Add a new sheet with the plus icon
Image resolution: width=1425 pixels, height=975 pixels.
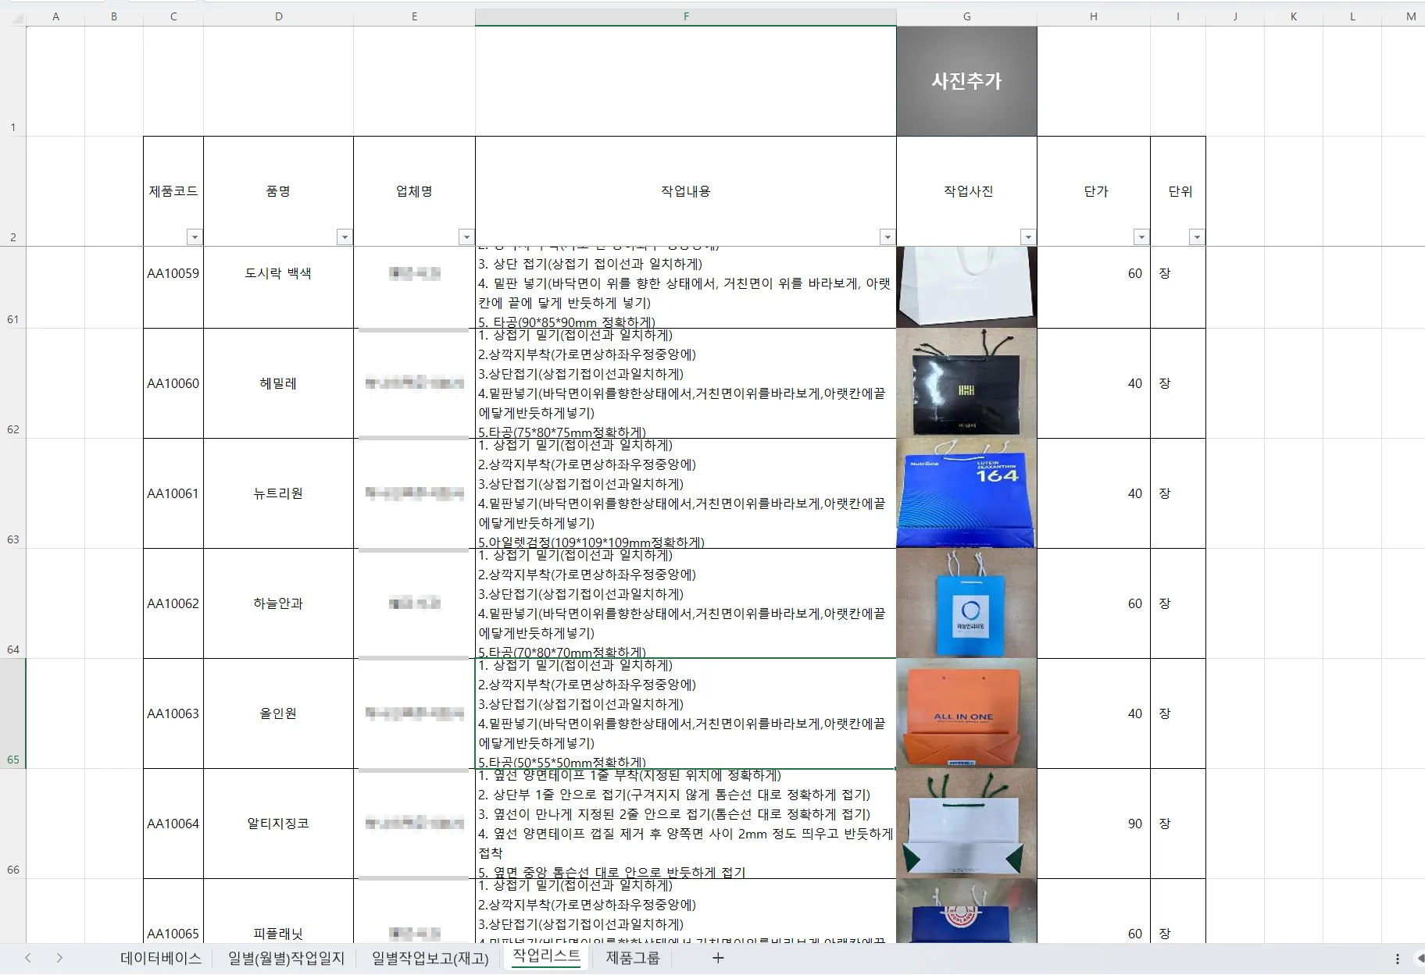[x=718, y=958]
